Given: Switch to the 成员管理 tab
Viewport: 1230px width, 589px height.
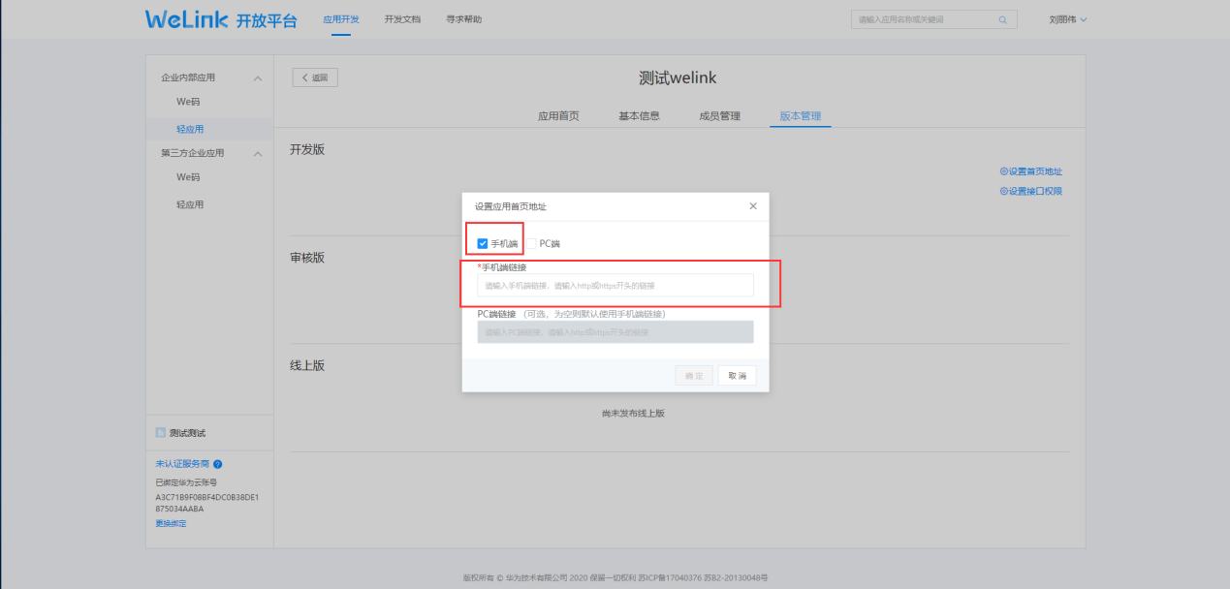Looking at the screenshot, I should tap(719, 116).
